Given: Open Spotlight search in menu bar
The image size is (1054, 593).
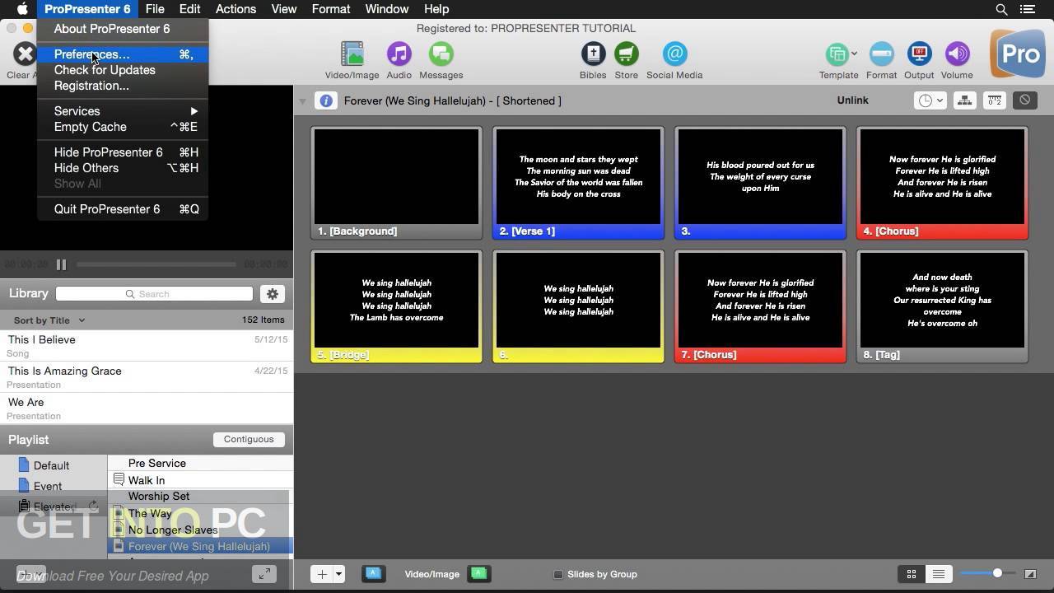Looking at the screenshot, I should pyautogui.click(x=1001, y=9).
